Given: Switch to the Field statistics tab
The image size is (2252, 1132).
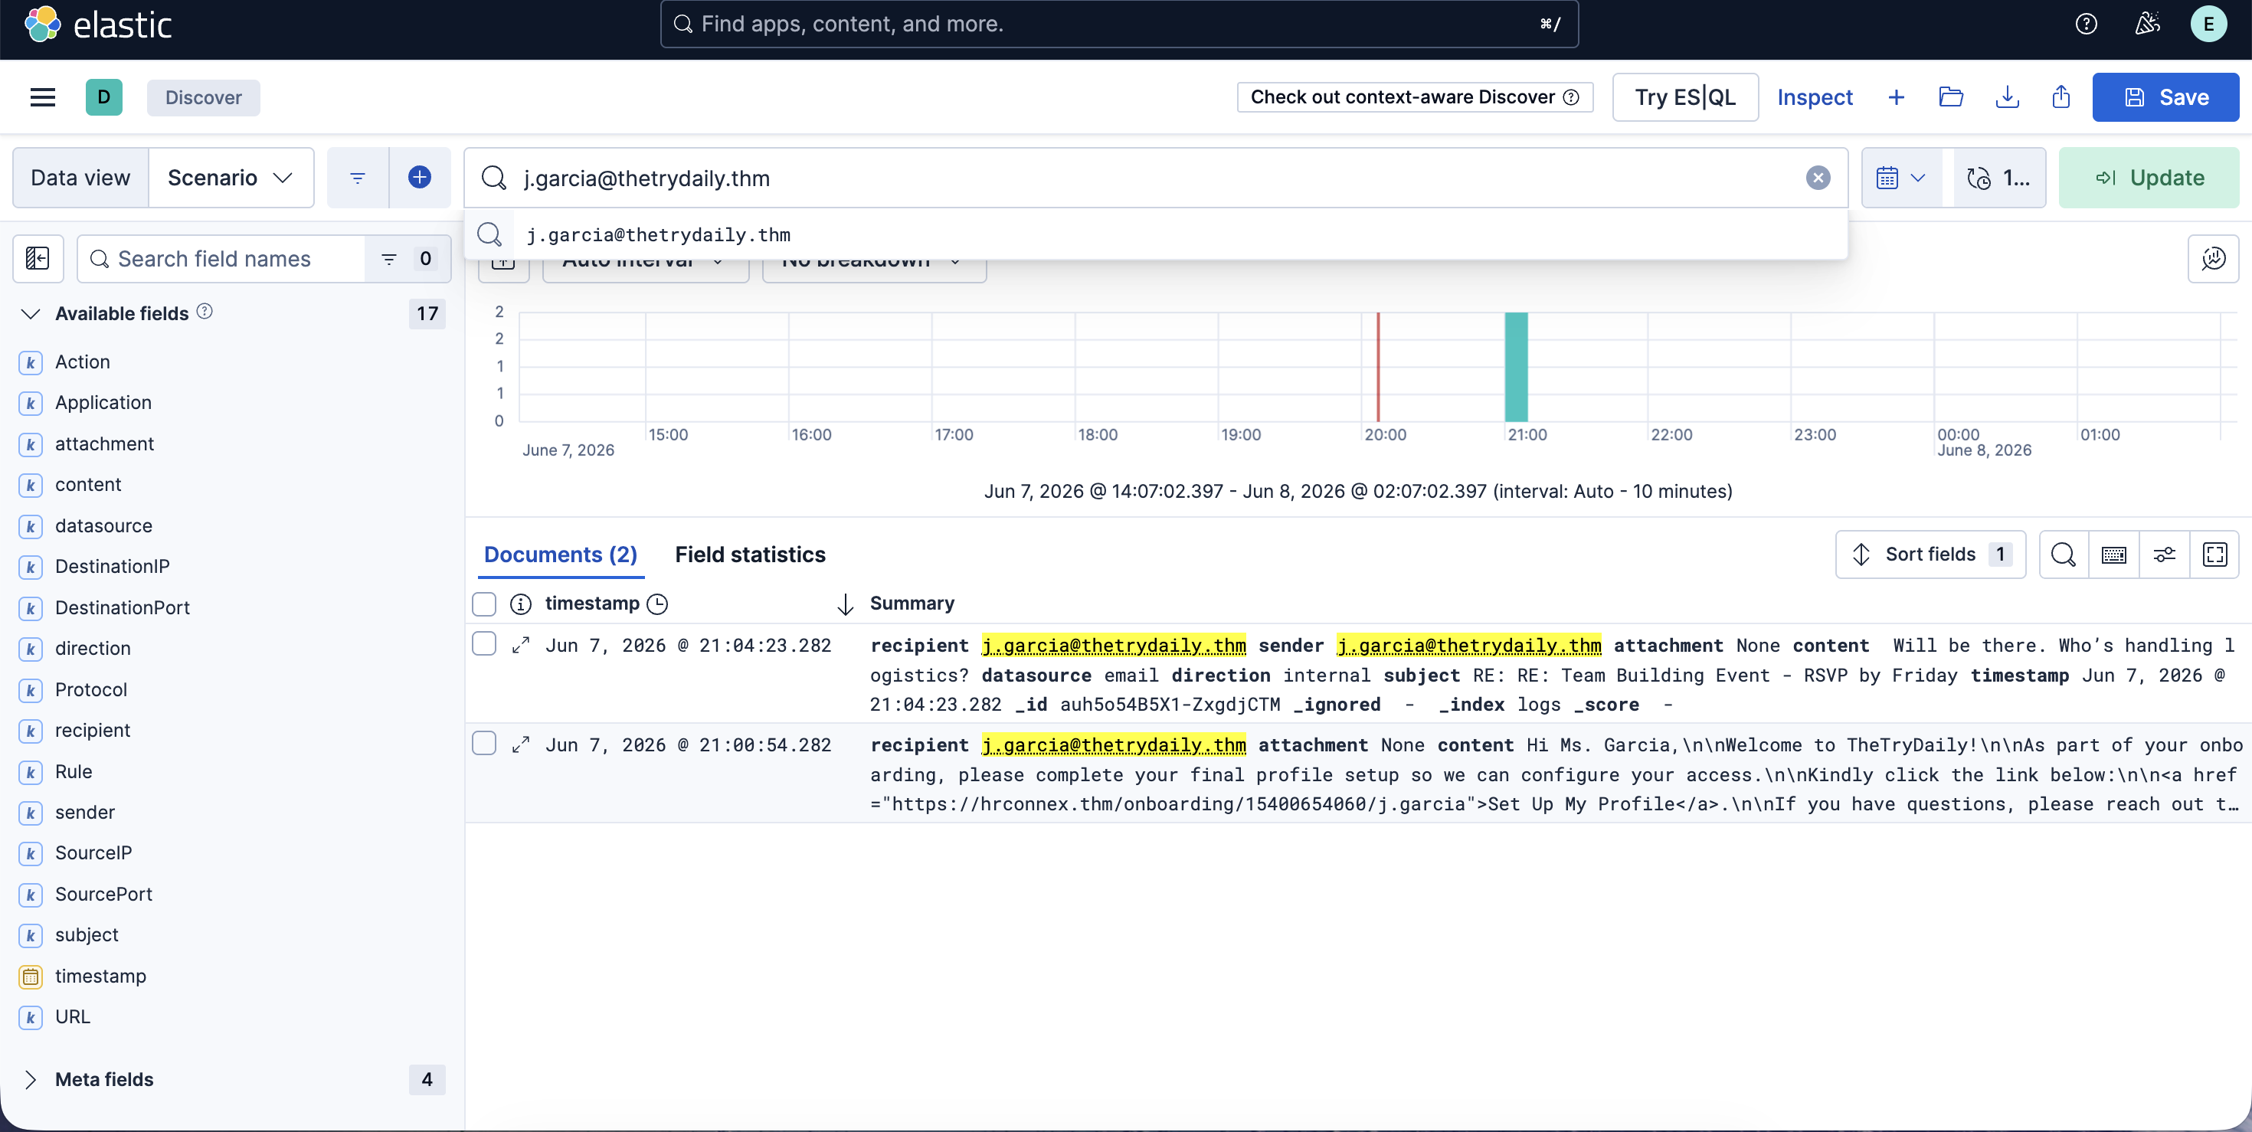Looking at the screenshot, I should pyautogui.click(x=750, y=555).
